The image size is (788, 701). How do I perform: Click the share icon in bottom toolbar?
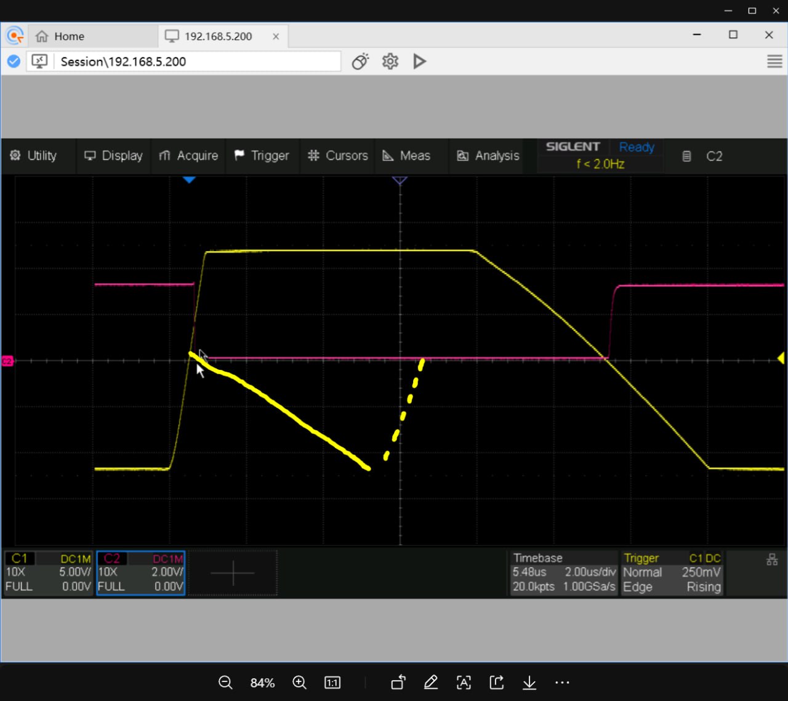pyautogui.click(x=497, y=683)
